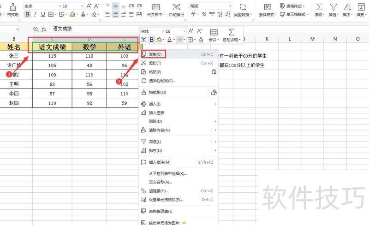Click the mini toolbar font color A
The image size is (369, 225).
169,40
